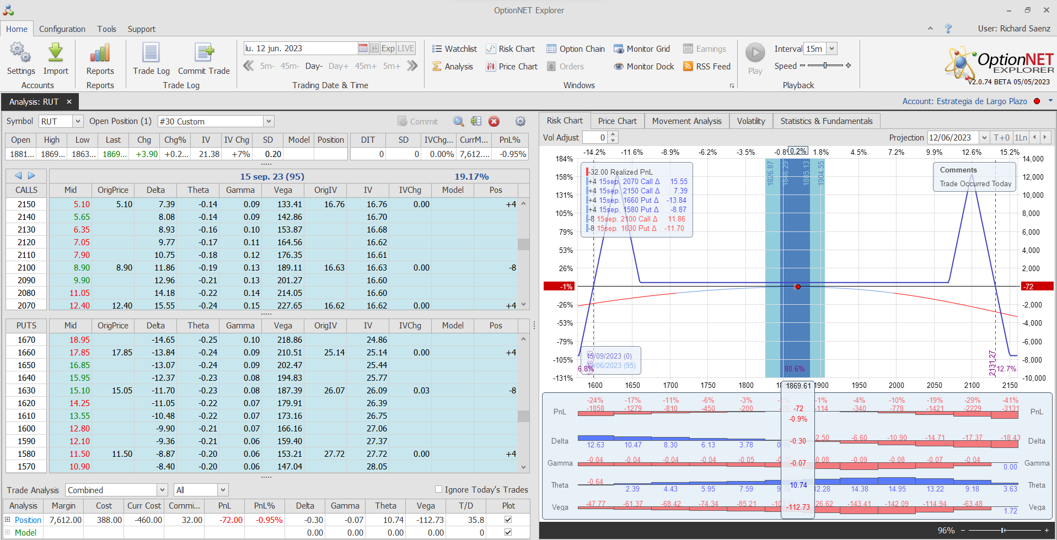Expand the Symbol RUT dropdown
The image size is (1057, 540).
tap(78, 121)
